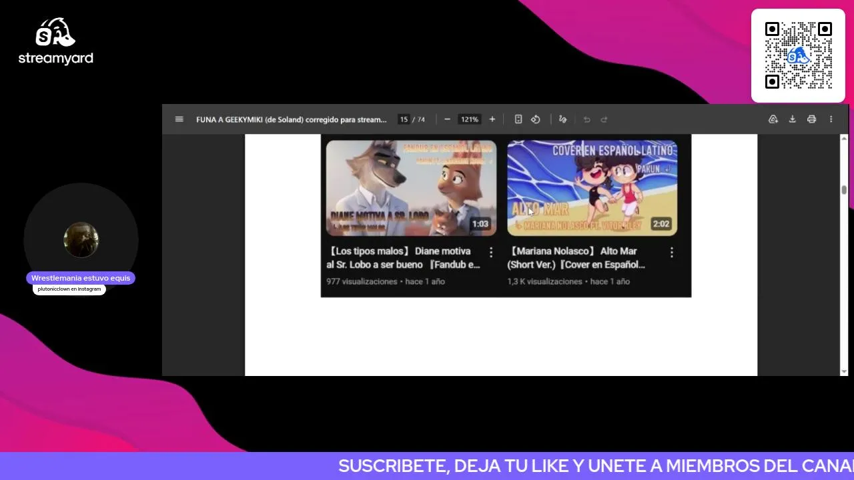Redo the annotation
The image size is (854, 480).
click(604, 119)
